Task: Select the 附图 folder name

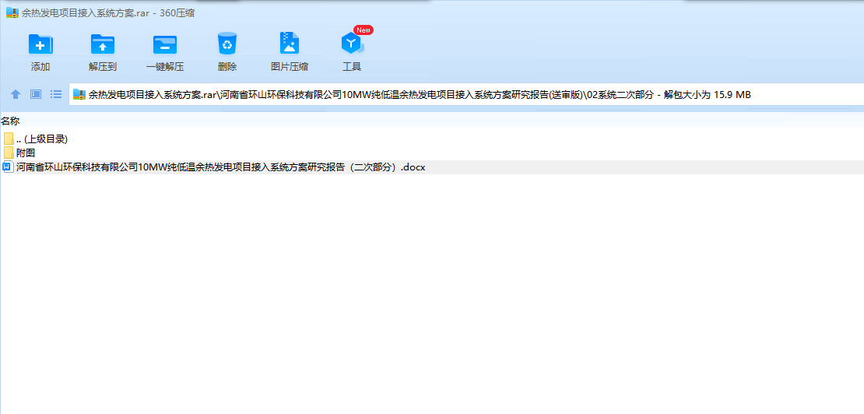Action: click(26, 153)
